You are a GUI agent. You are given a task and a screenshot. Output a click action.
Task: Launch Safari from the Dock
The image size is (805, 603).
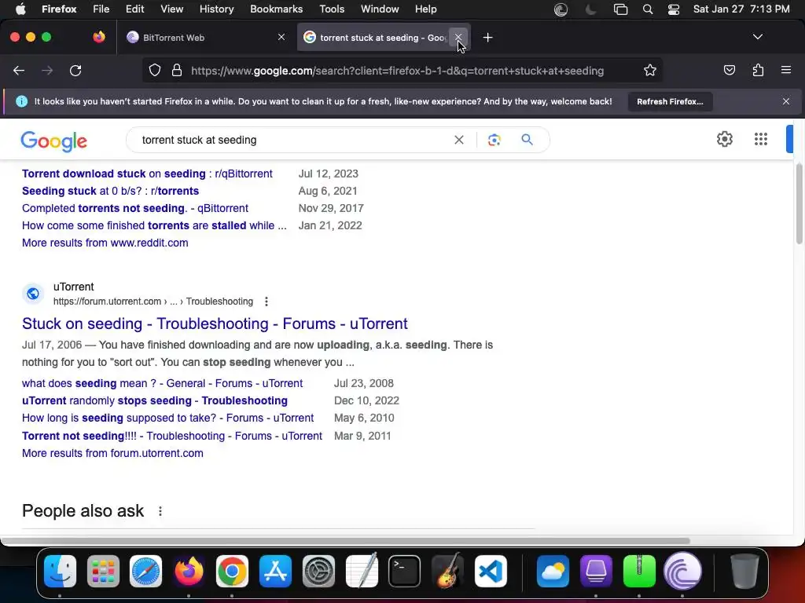click(x=145, y=571)
